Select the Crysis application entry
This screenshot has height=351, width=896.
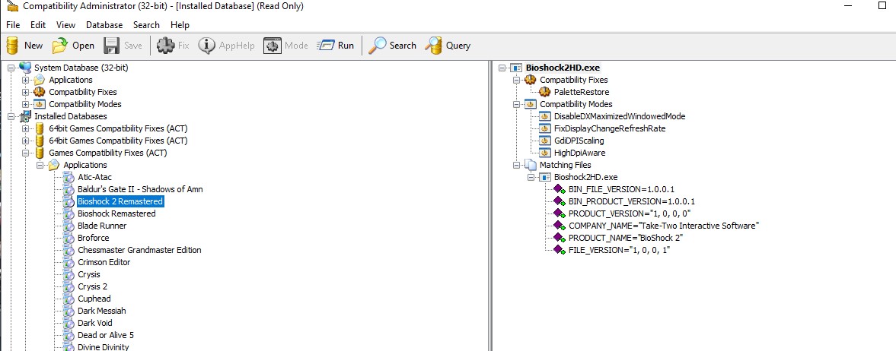click(x=88, y=274)
